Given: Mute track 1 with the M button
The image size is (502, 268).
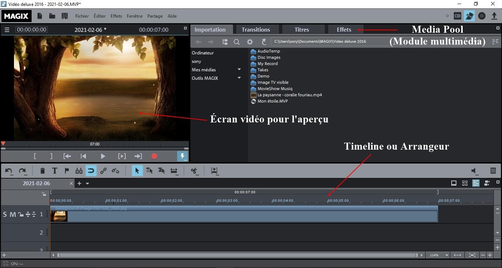Looking at the screenshot, I should (12, 214).
